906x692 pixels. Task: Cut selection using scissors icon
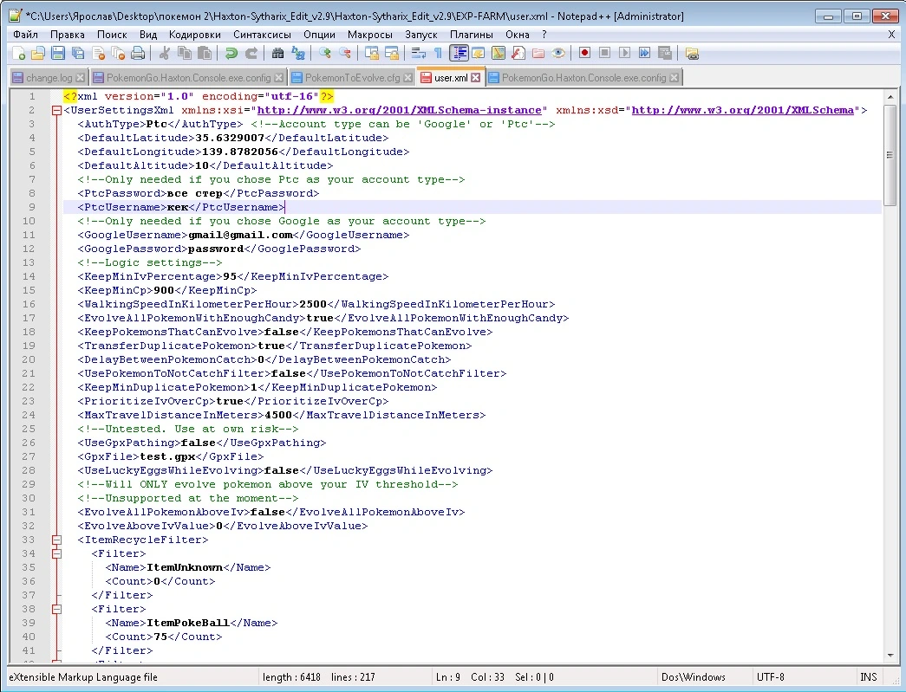(165, 54)
